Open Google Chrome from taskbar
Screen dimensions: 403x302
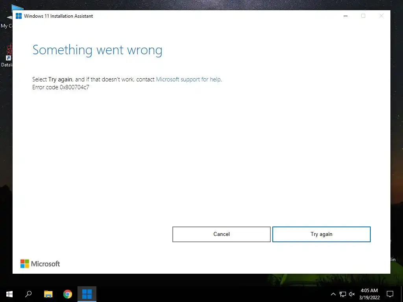pos(68,294)
